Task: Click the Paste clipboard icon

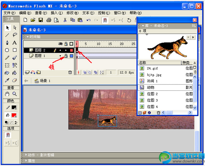Action: [80, 20]
